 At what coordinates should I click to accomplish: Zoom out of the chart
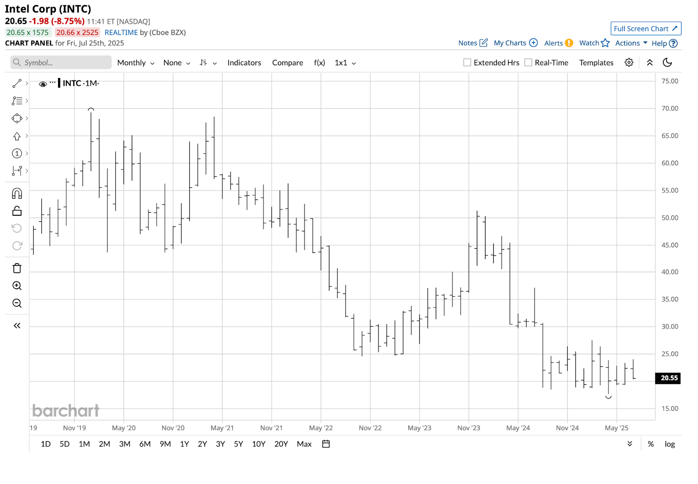coord(17,303)
